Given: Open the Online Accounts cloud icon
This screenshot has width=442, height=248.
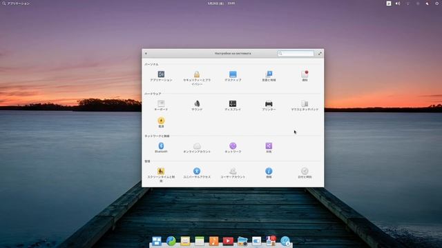Looking at the screenshot, I should [197, 145].
